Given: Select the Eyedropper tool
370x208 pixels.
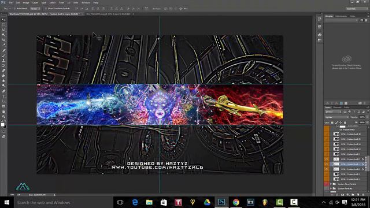Looking at the screenshot, I should 3,44.
